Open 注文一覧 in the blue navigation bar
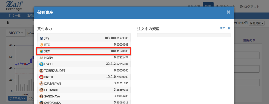The height and width of the screenshot is (104, 269). click(15, 16)
